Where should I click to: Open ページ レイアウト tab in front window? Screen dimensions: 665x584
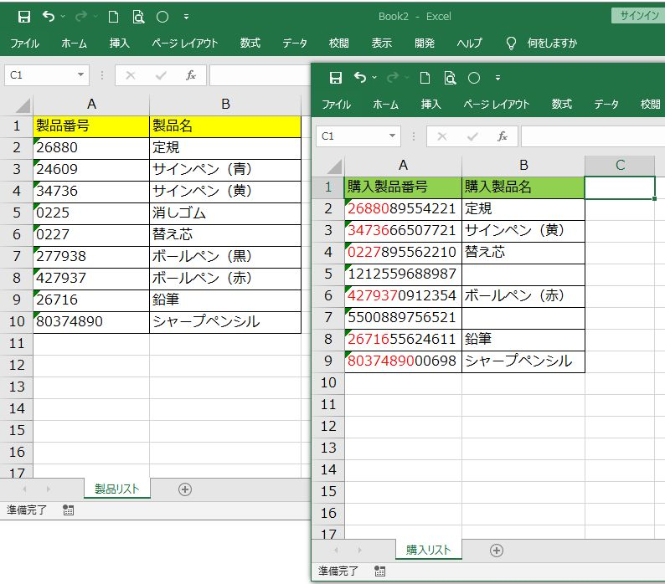[497, 105]
